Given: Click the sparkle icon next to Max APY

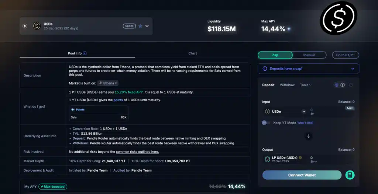Looking at the screenshot, I should (x=289, y=29).
